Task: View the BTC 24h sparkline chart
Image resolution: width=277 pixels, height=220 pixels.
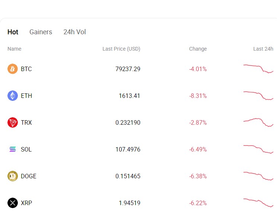Action: click(259, 69)
